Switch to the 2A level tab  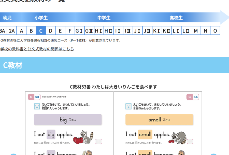pos(12,31)
